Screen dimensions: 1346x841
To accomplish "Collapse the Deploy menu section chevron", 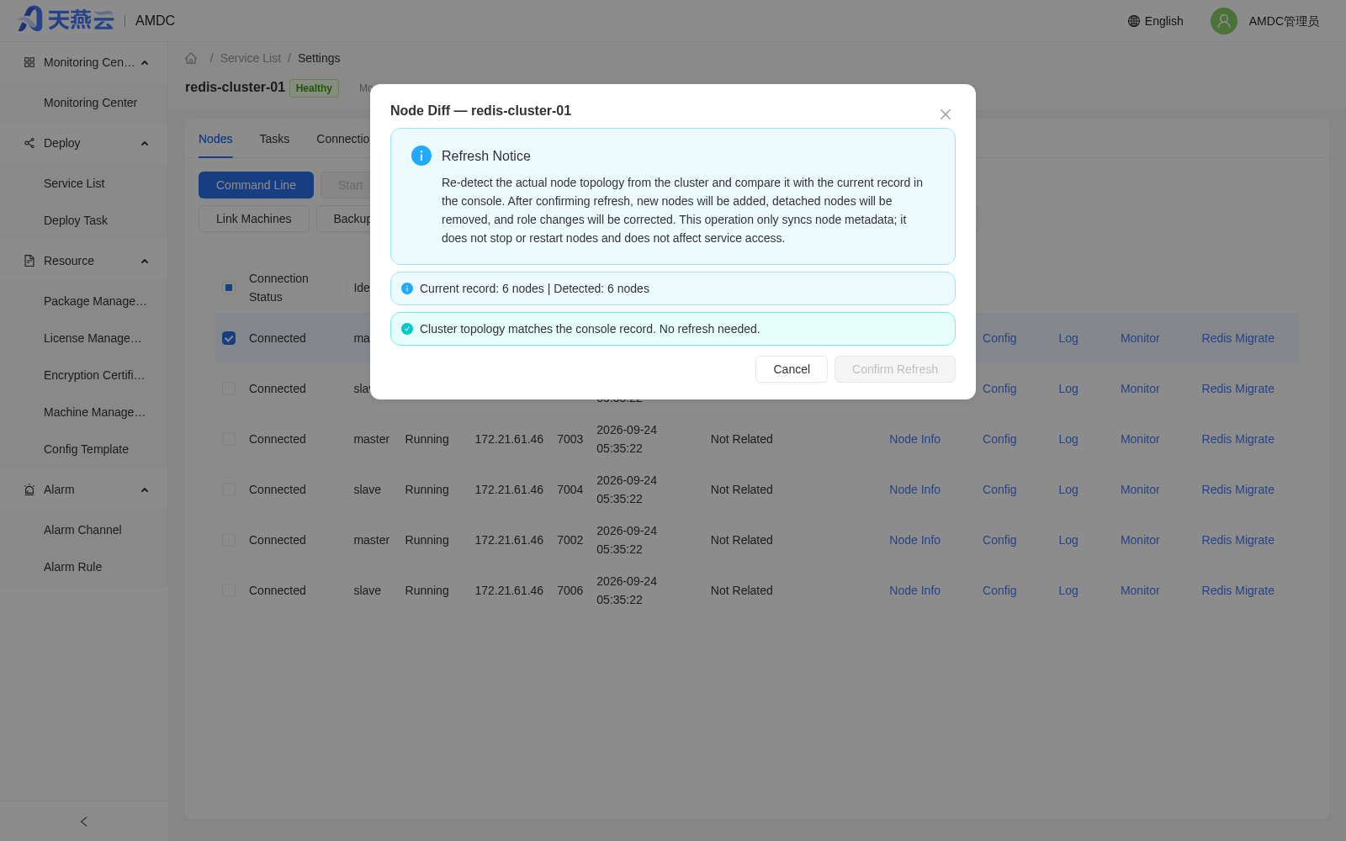I will [x=145, y=144].
